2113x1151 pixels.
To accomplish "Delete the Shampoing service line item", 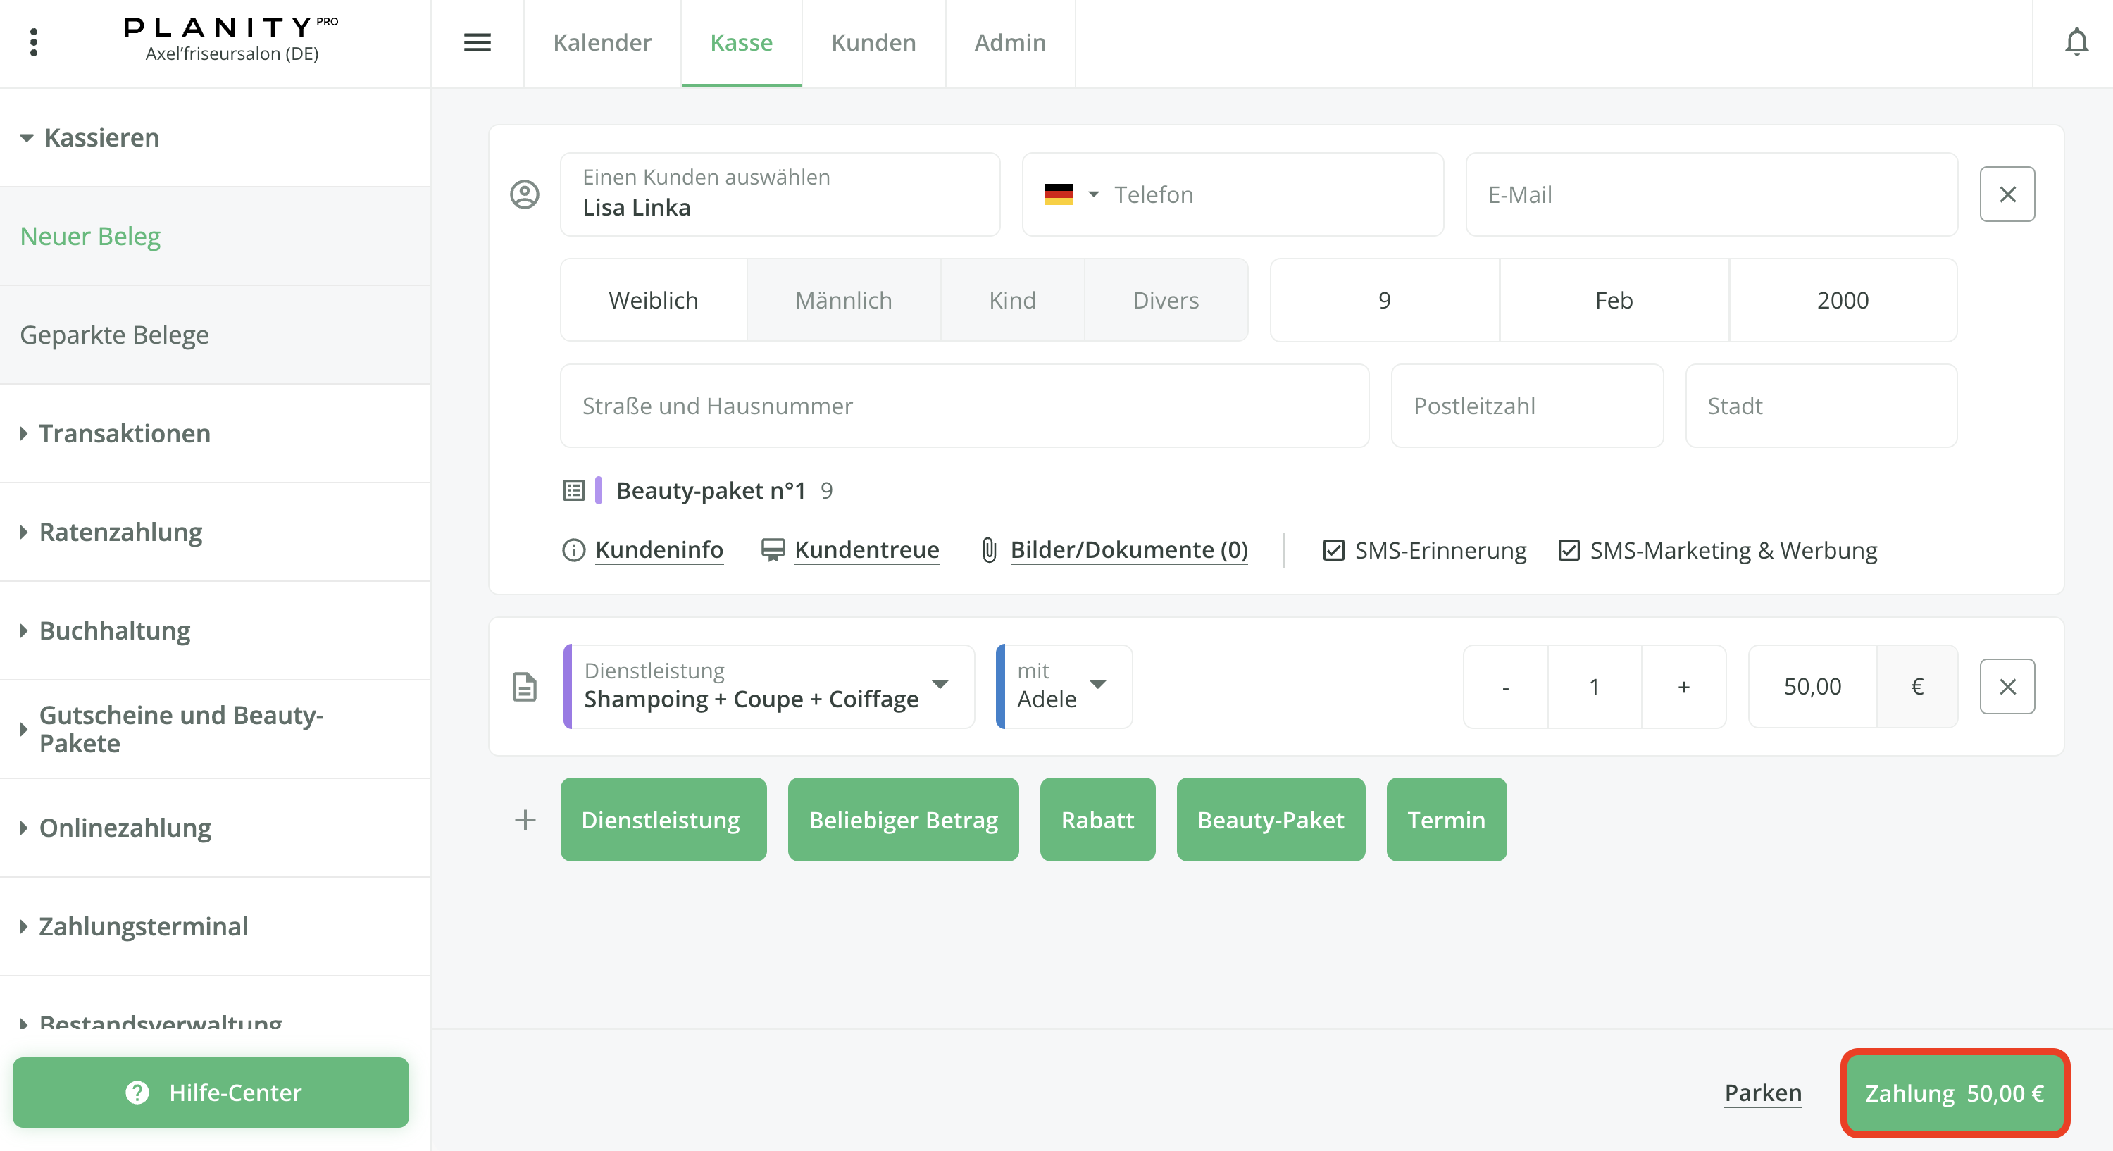I will coord(2007,687).
